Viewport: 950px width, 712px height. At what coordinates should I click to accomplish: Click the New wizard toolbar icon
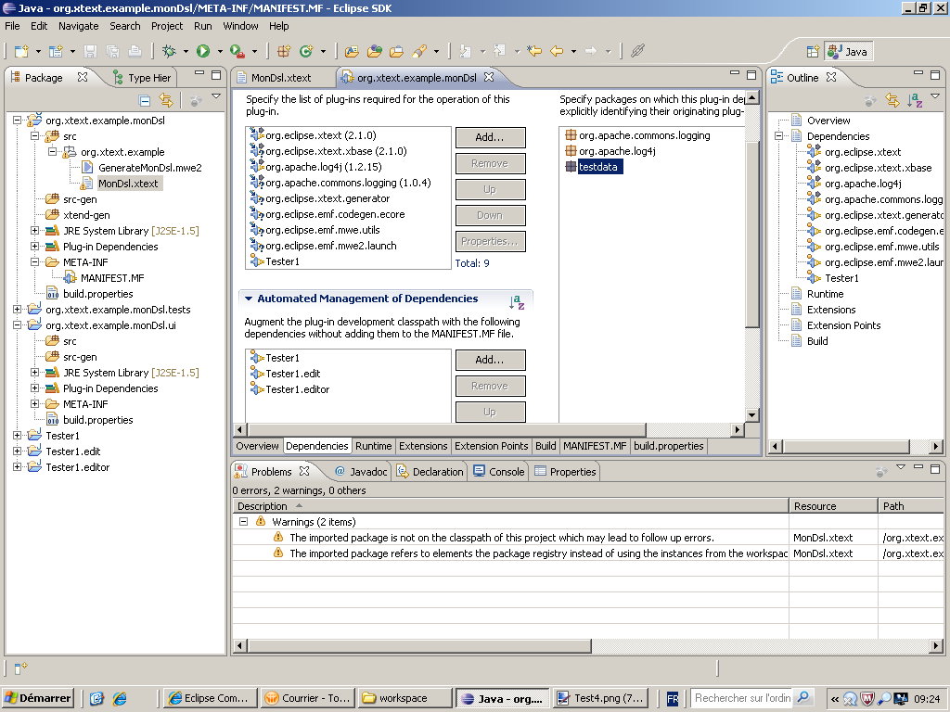pyautogui.click(x=22, y=52)
